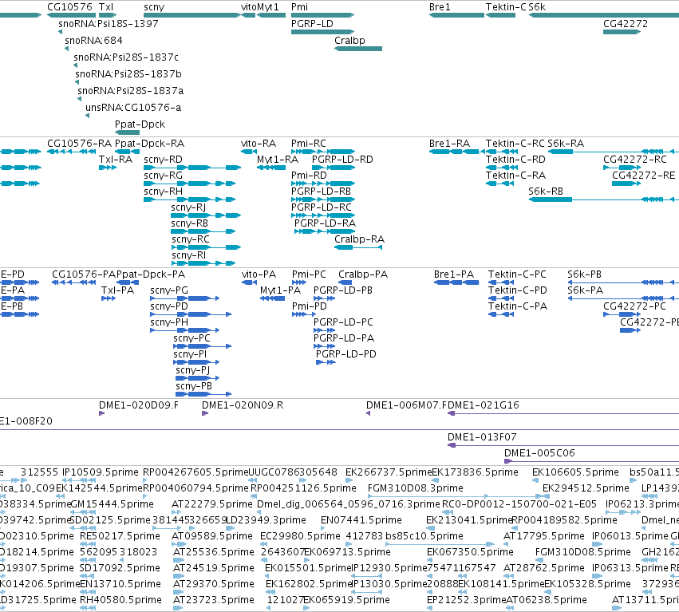Select the S6k-PA protein label
The image size is (679, 612).
[585, 290]
